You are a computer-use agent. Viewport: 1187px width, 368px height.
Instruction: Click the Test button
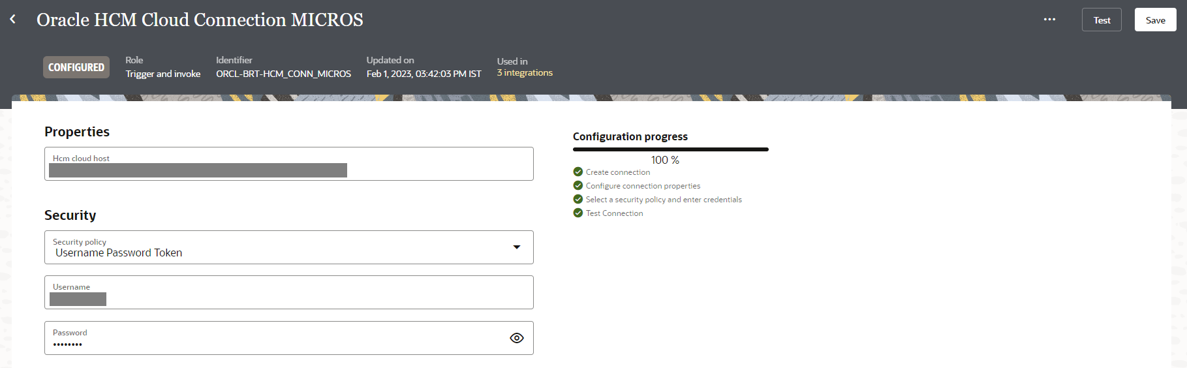pos(1102,20)
